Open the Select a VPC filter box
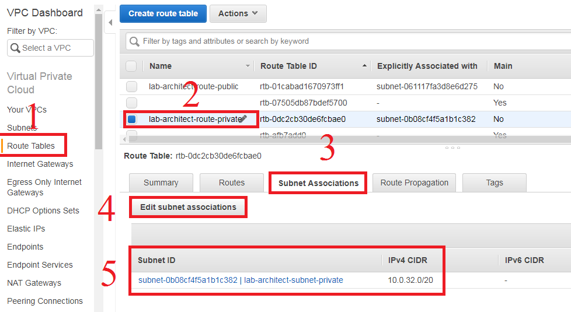Image resolution: width=571 pixels, height=312 pixels. coord(51,48)
